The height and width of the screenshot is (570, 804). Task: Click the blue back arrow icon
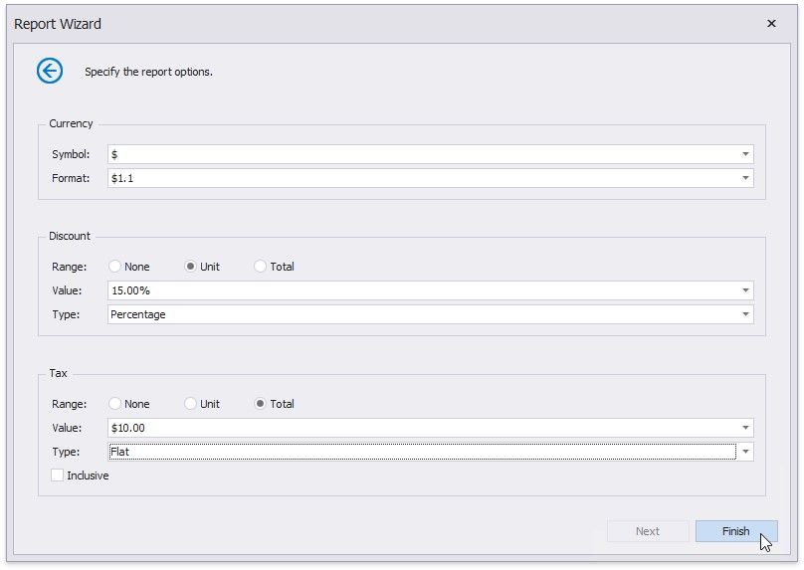coord(50,71)
